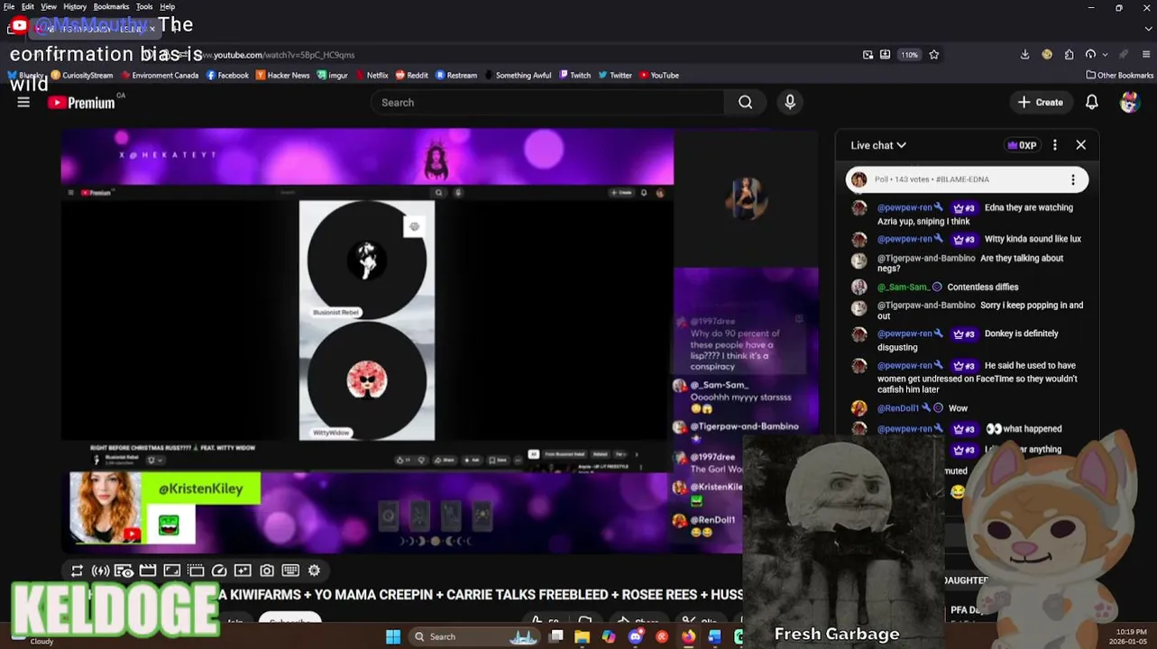Viewport: 1157px width, 649px height.
Task: Open keyboard shortcuts icon in enhancer bar
Action: click(290, 571)
